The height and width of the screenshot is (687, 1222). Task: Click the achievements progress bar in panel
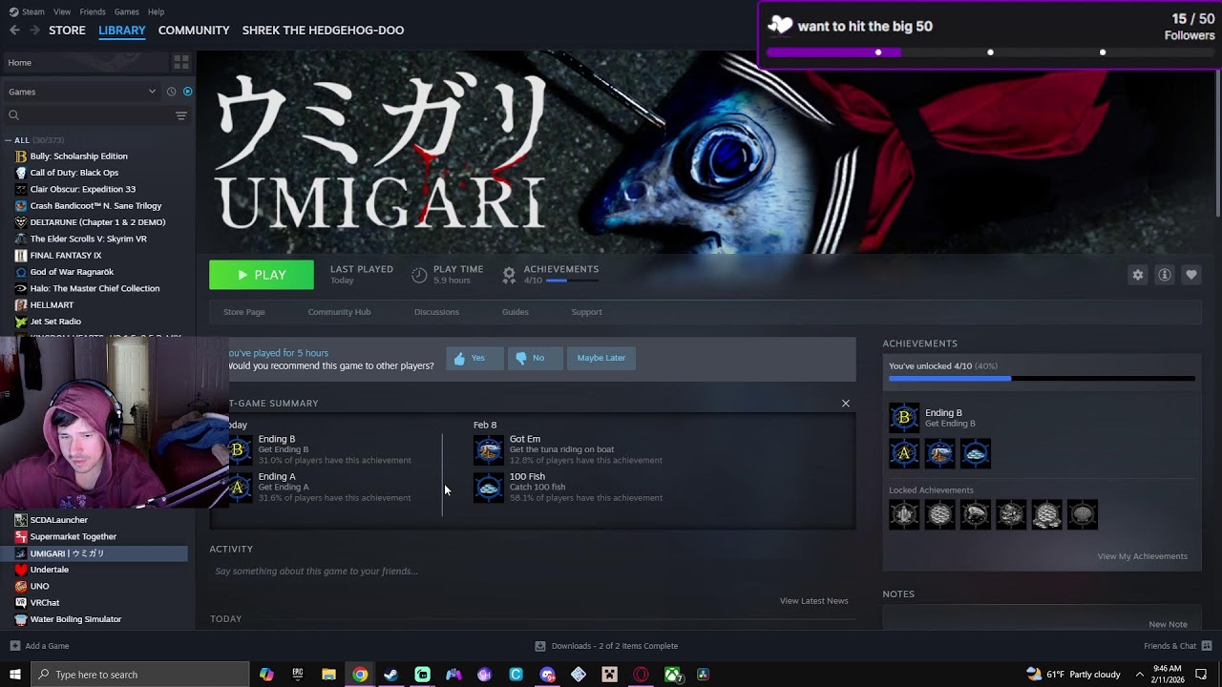pyautogui.click(x=1042, y=379)
